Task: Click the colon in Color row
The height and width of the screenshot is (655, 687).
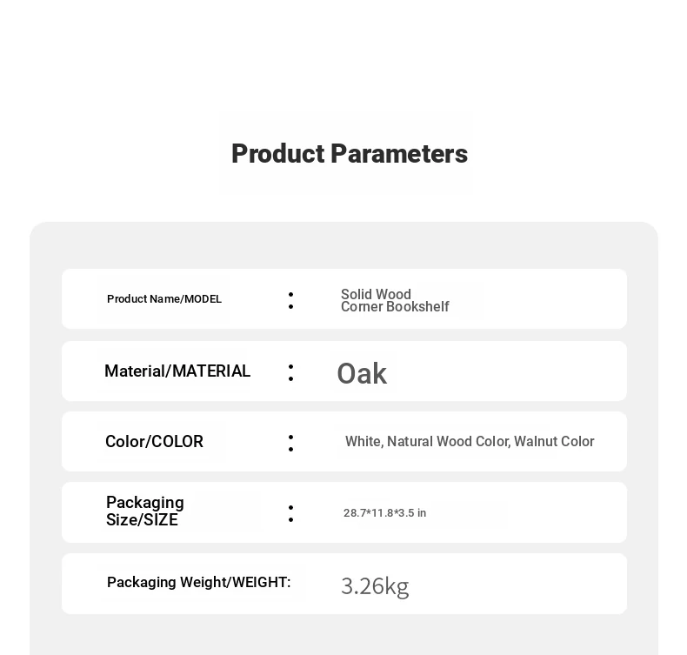Action: coord(291,443)
